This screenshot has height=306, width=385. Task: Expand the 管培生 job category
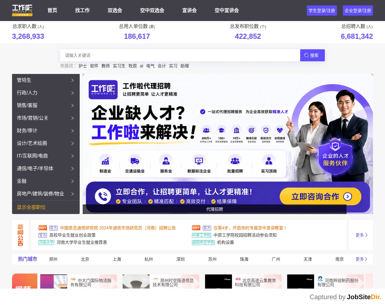[x=46, y=80]
